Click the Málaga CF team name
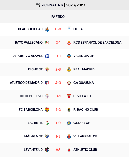The width and height of the screenshot is (129, 158). 33,136
